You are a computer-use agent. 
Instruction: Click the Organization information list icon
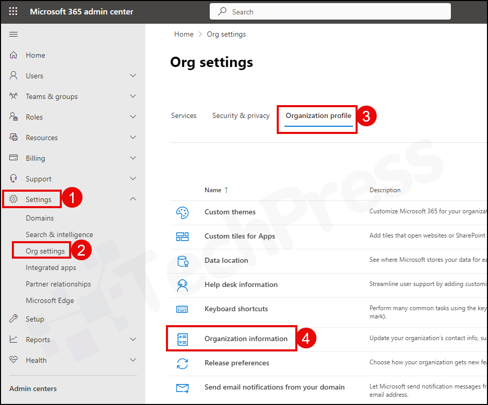(x=182, y=340)
